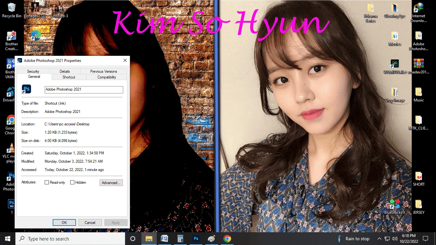Tick the Hidden attribute checkbox
Screen dimensions: 436x245
tap(72, 182)
